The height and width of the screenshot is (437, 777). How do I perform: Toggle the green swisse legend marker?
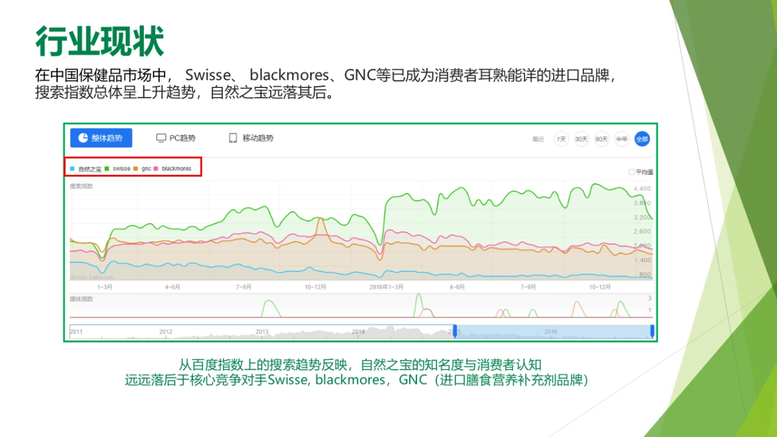tap(106, 169)
